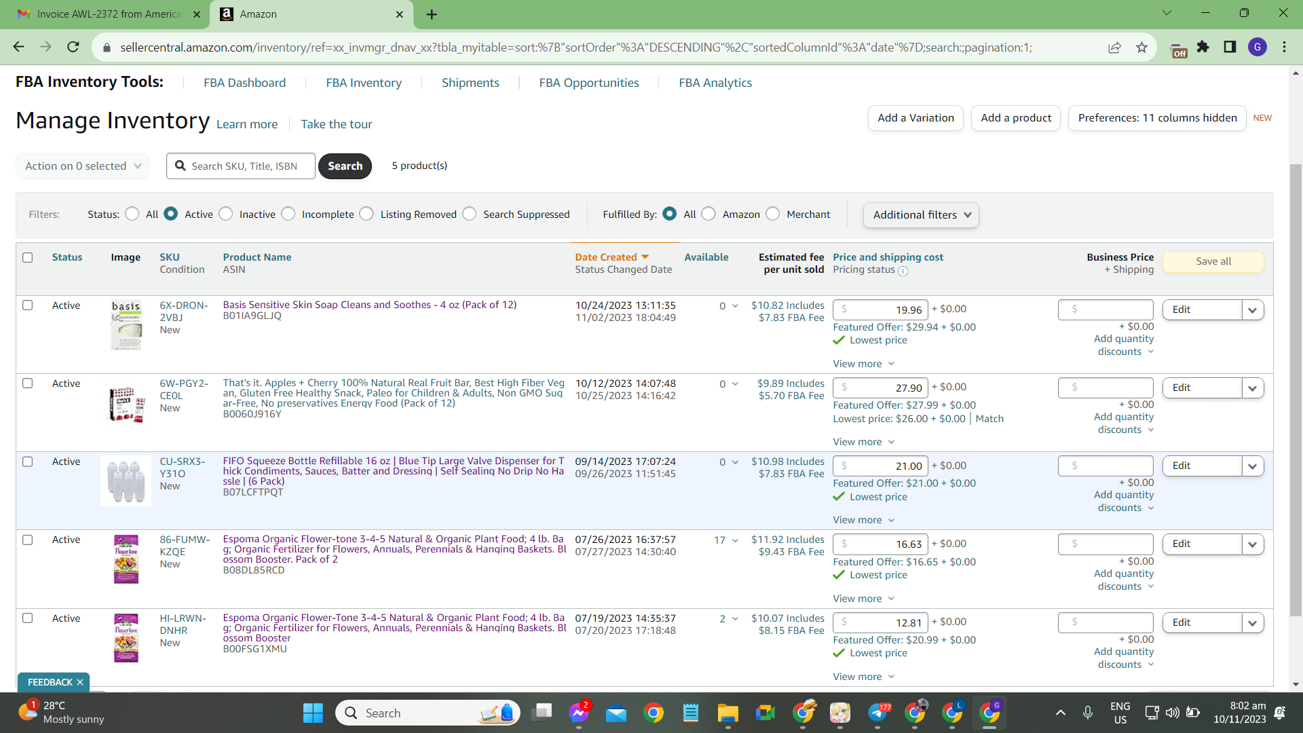Show hidden system tray icons
Image resolution: width=1303 pixels, height=733 pixels.
coord(1061,713)
